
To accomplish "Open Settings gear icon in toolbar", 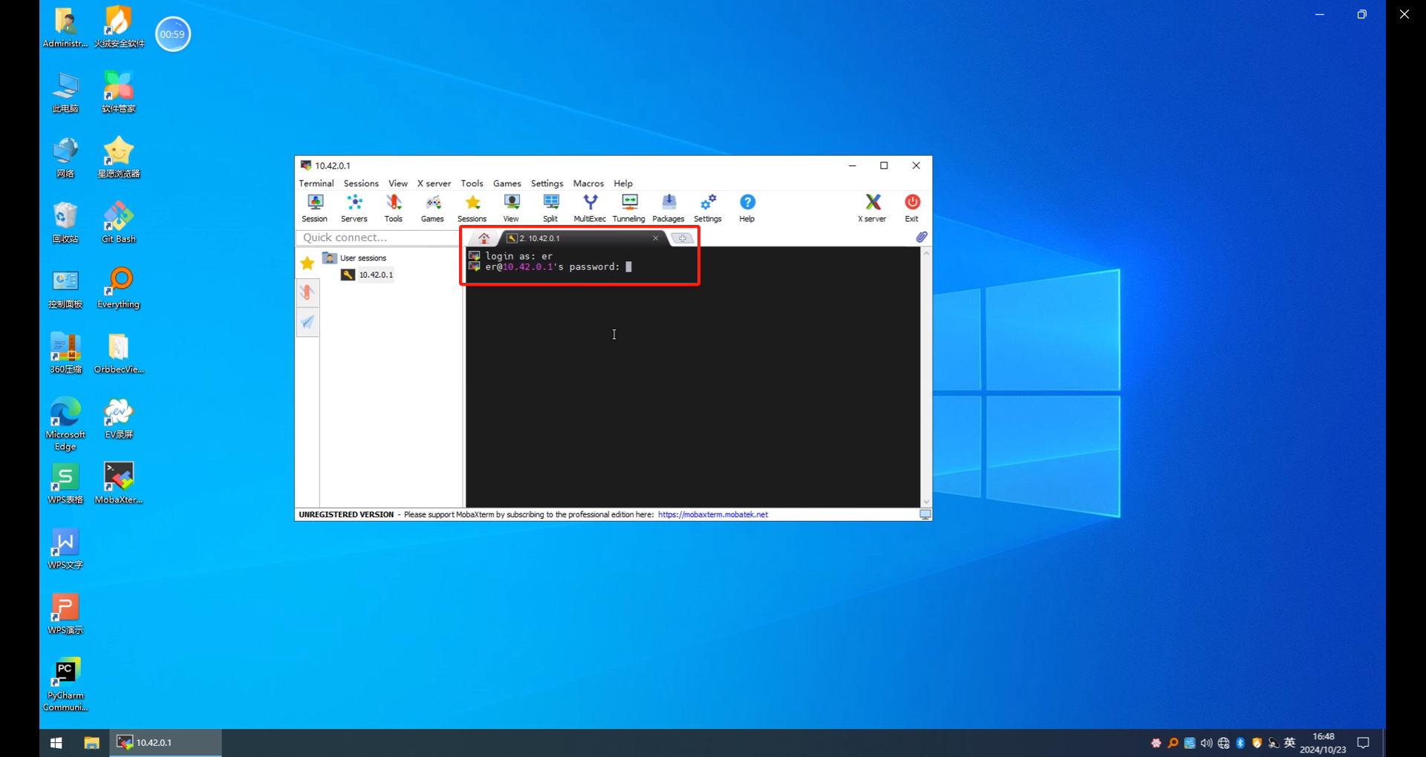I will pos(708,208).
